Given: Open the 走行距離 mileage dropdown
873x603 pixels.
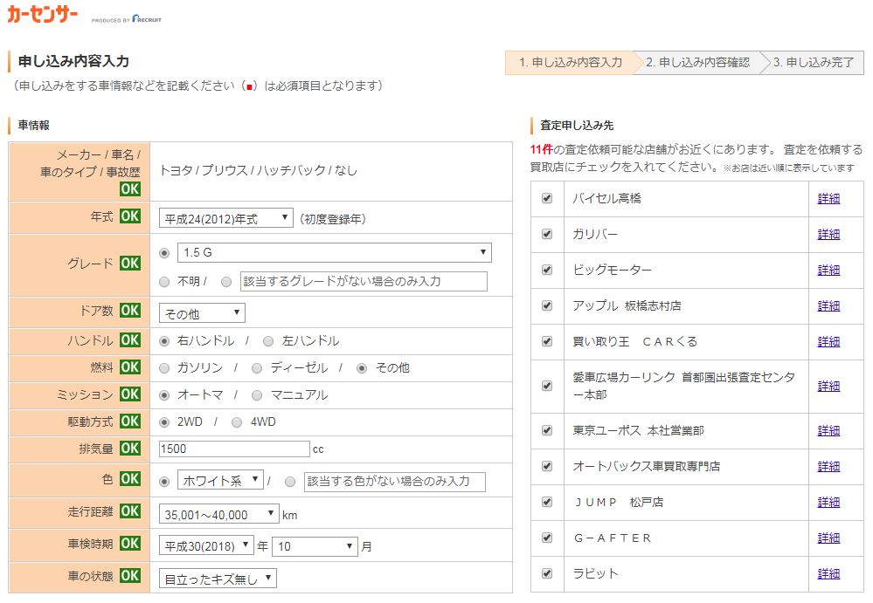Looking at the screenshot, I should (x=218, y=513).
